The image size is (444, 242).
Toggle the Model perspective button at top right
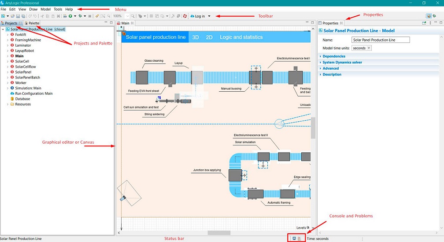(429, 16)
